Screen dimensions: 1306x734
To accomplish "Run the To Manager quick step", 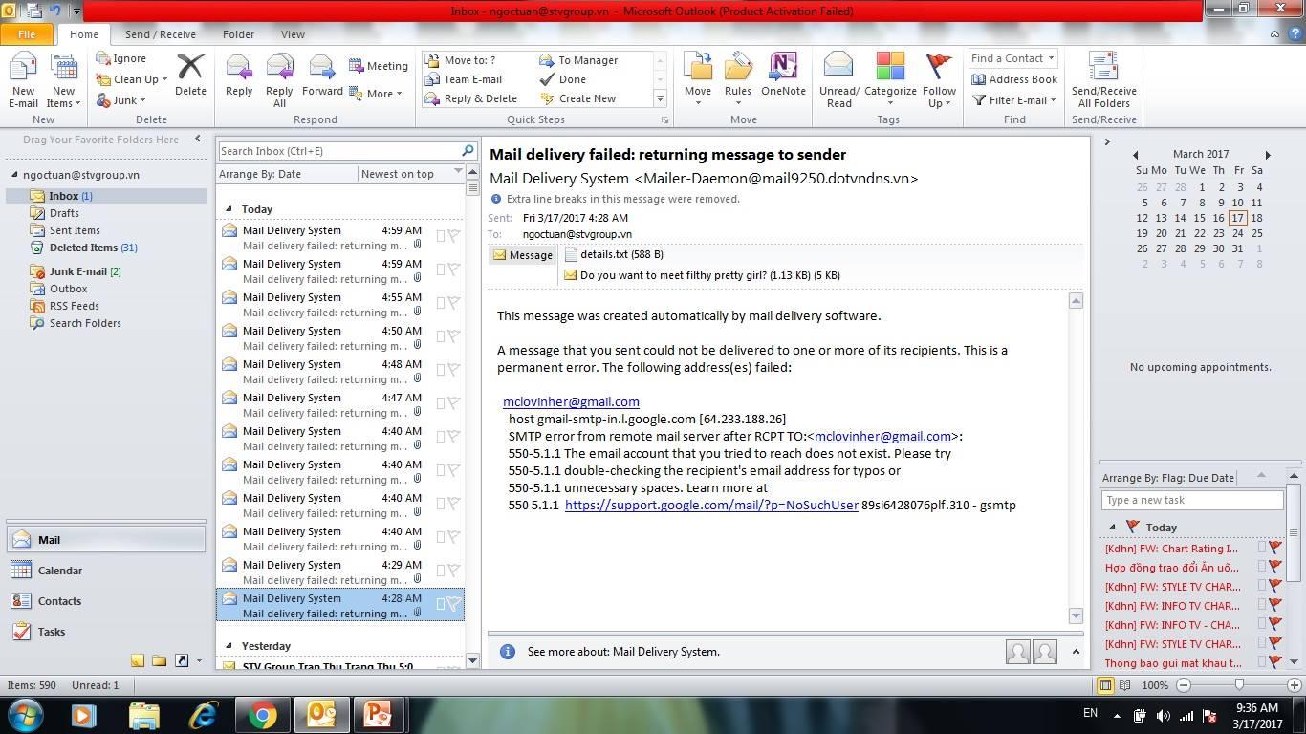I will [x=579, y=60].
